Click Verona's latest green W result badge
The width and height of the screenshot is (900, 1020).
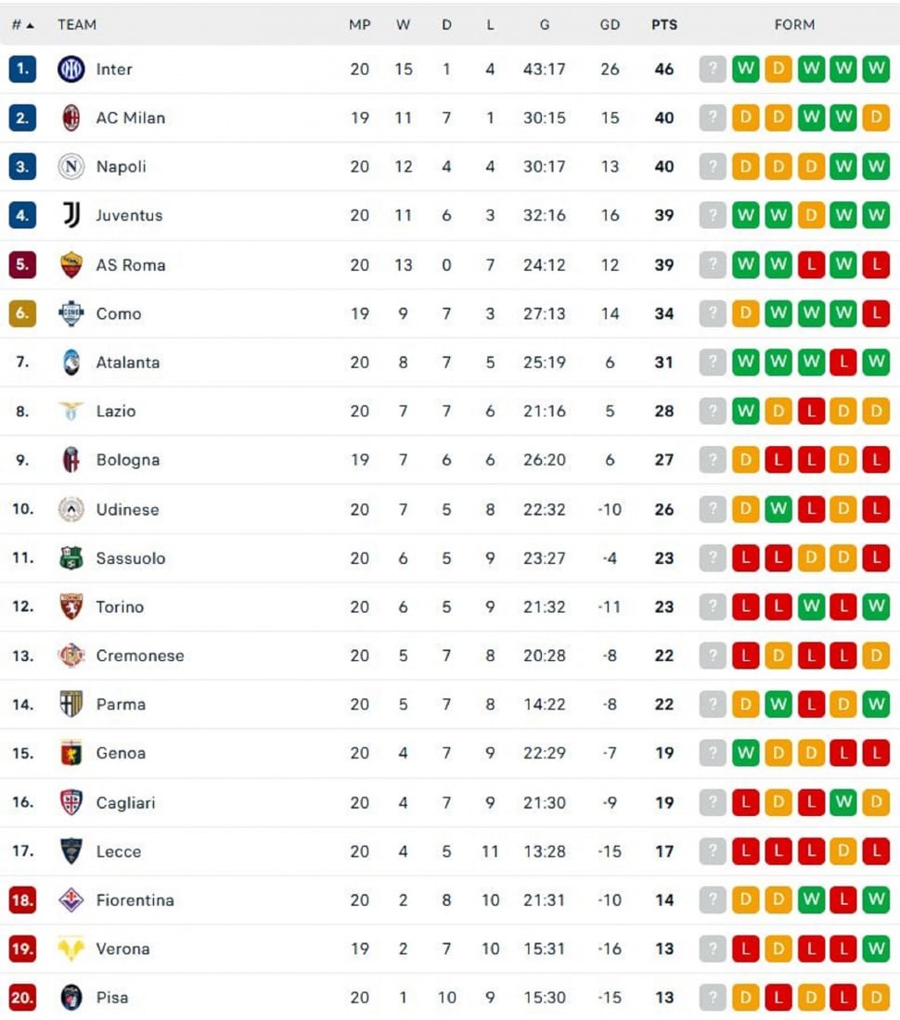pyautogui.click(x=875, y=948)
